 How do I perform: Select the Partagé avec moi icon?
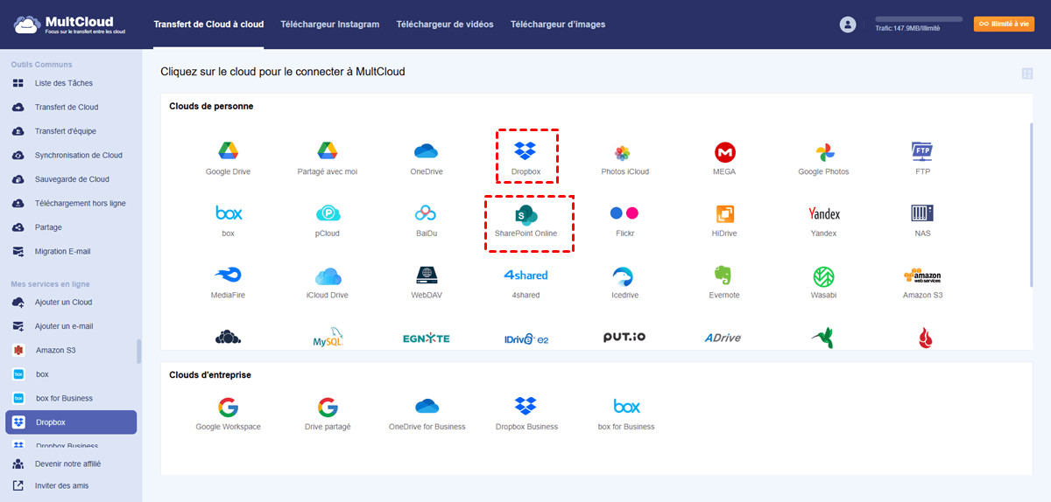[328, 152]
